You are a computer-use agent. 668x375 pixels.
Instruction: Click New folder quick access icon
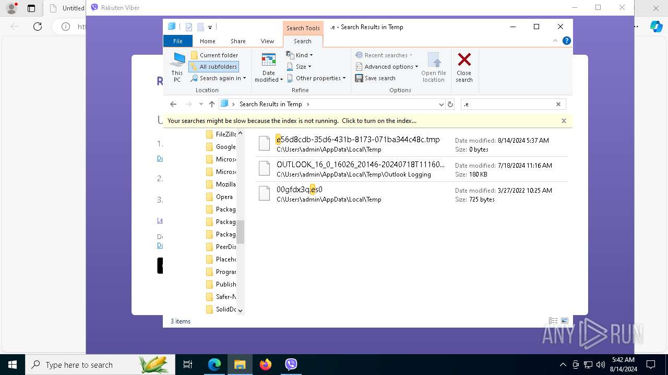pyautogui.click(x=200, y=27)
